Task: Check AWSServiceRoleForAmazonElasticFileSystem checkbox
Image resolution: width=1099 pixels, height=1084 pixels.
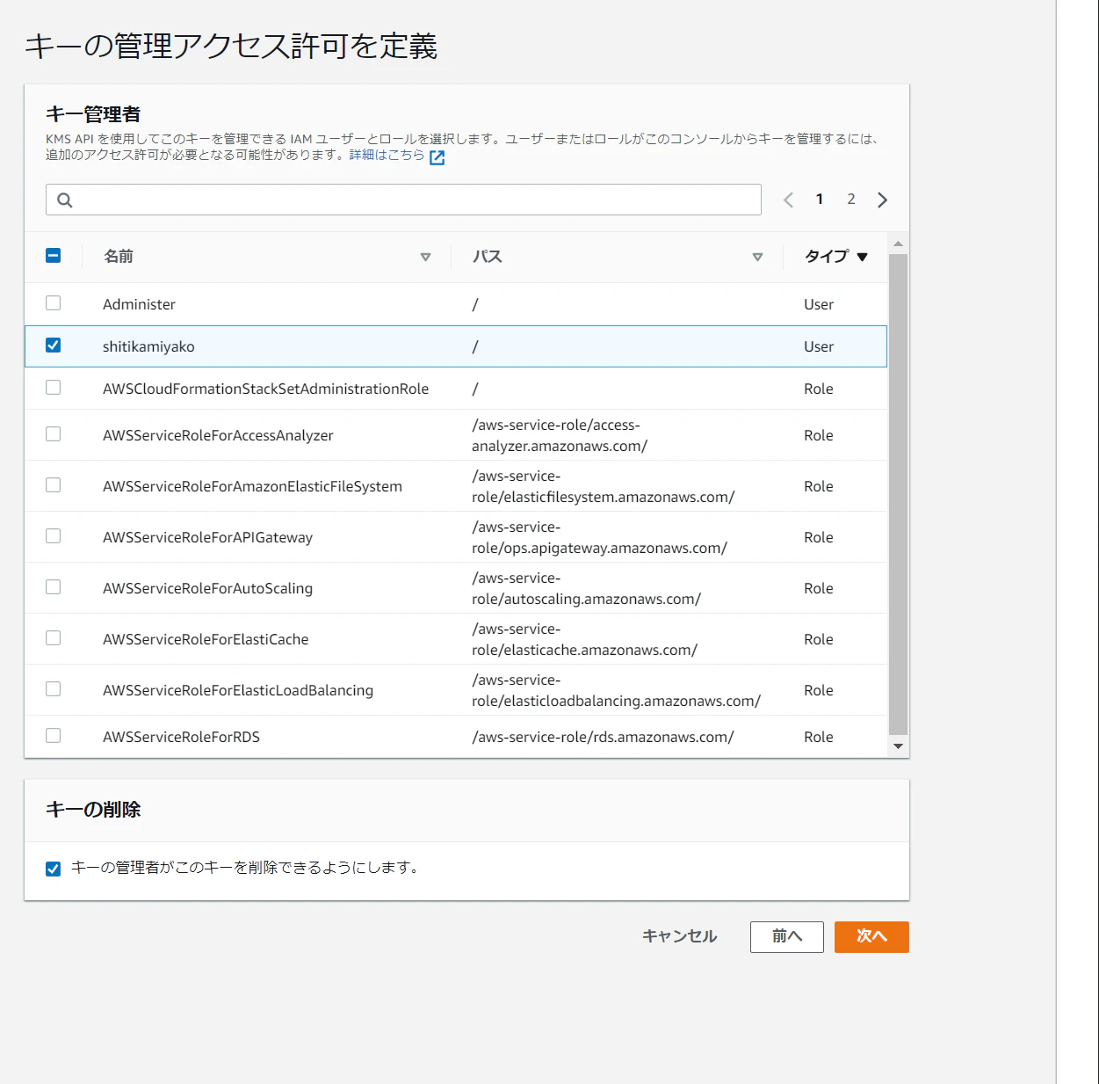Action: [54, 485]
